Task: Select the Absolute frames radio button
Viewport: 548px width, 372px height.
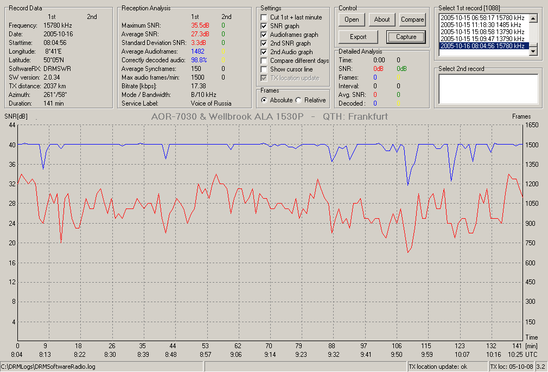Action: (264, 100)
